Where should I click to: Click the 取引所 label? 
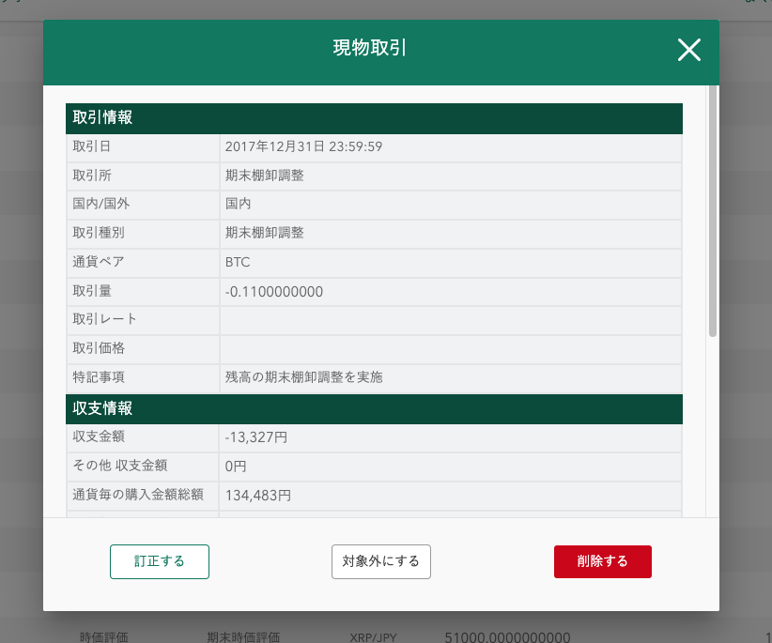(x=92, y=176)
